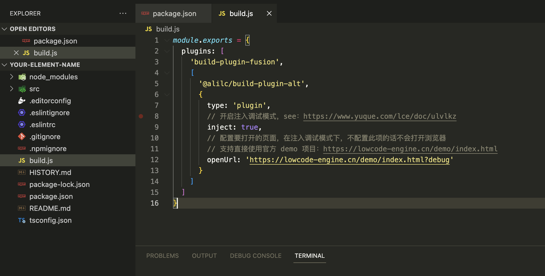
Task: Open the src folder in Explorer
Action: (x=34, y=89)
